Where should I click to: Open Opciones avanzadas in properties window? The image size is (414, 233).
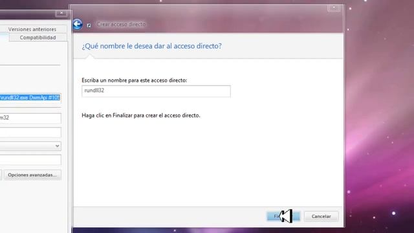(x=32, y=175)
